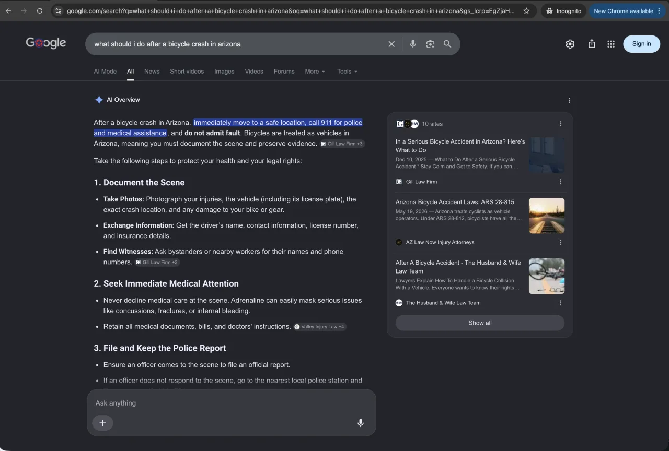This screenshot has width=669, height=451.
Task: Clear the search query with X icon
Action: [391, 44]
